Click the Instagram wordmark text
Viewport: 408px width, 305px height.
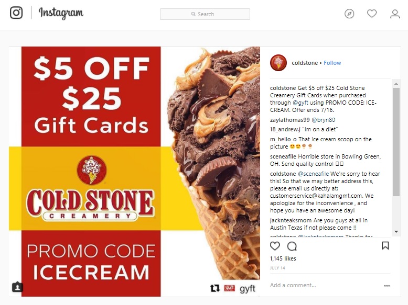(61, 13)
